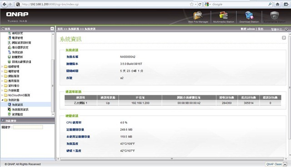The image size is (291, 167).
Task: Click sidebar tree scrollbar down arrow
Action: [x=53, y=114]
